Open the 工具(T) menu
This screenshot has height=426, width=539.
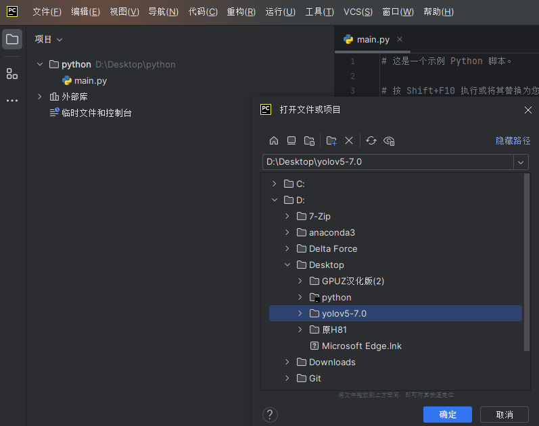(x=319, y=11)
